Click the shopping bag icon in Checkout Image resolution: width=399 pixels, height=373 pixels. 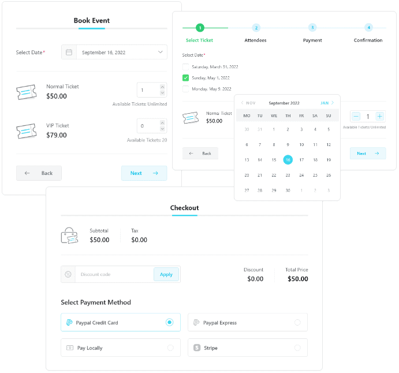click(x=69, y=236)
